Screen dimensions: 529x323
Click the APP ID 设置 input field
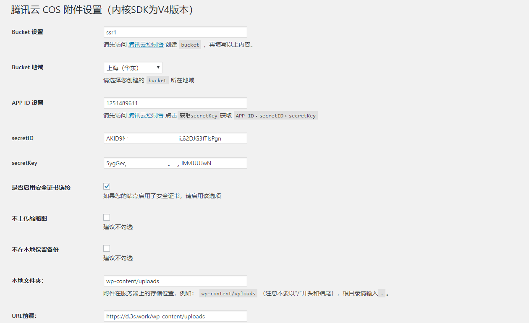click(175, 103)
